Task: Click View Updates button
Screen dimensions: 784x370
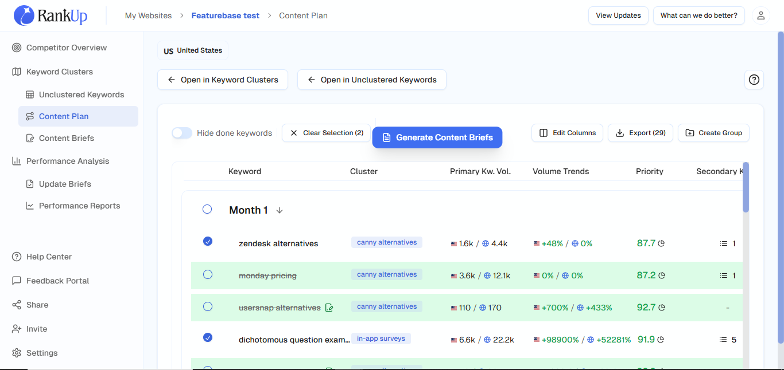Action: tap(618, 15)
